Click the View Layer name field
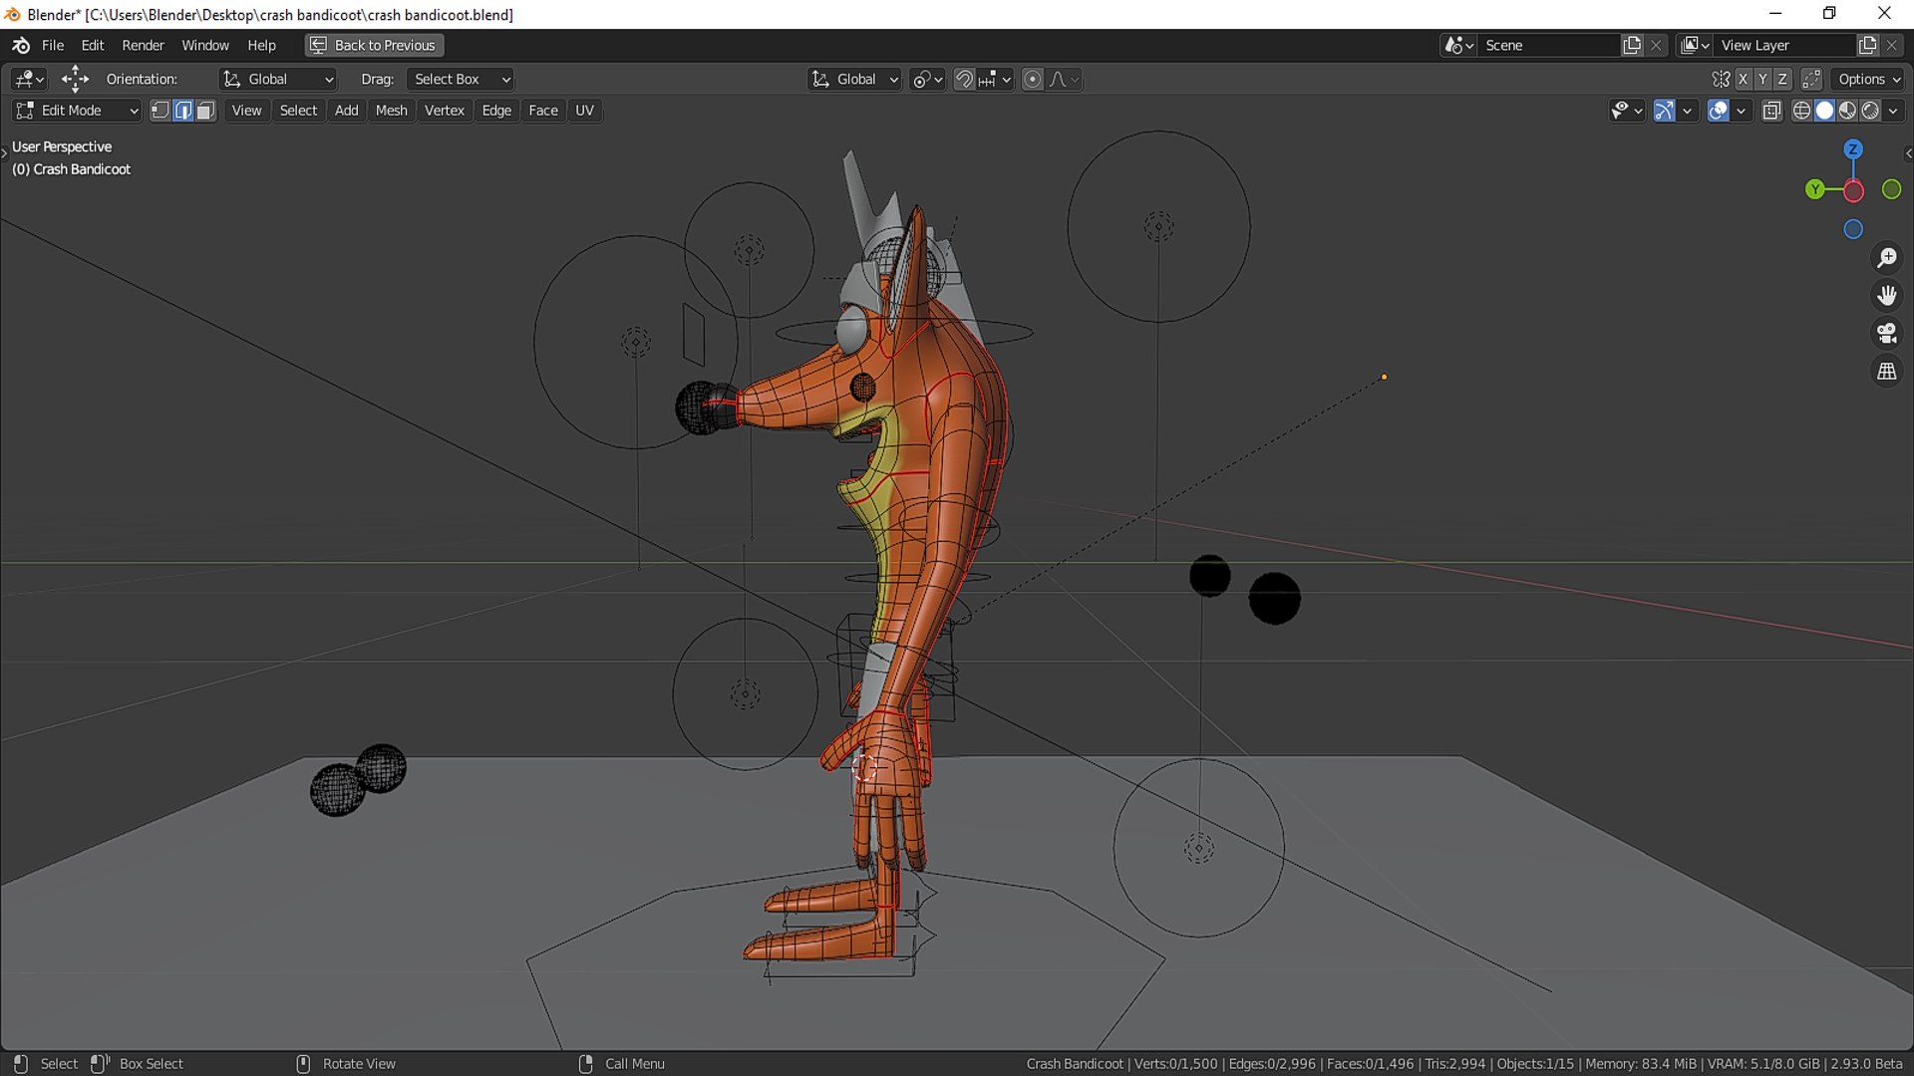1914x1076 pixels. point(1785,45)
